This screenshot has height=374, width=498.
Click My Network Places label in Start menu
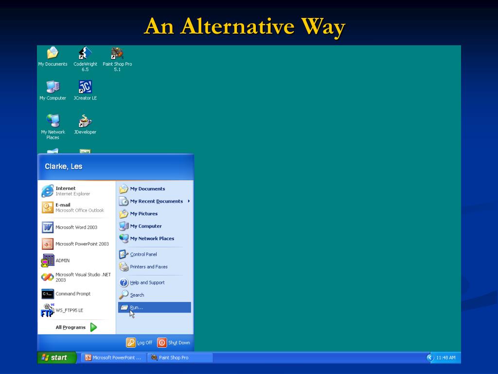[152, 239]
